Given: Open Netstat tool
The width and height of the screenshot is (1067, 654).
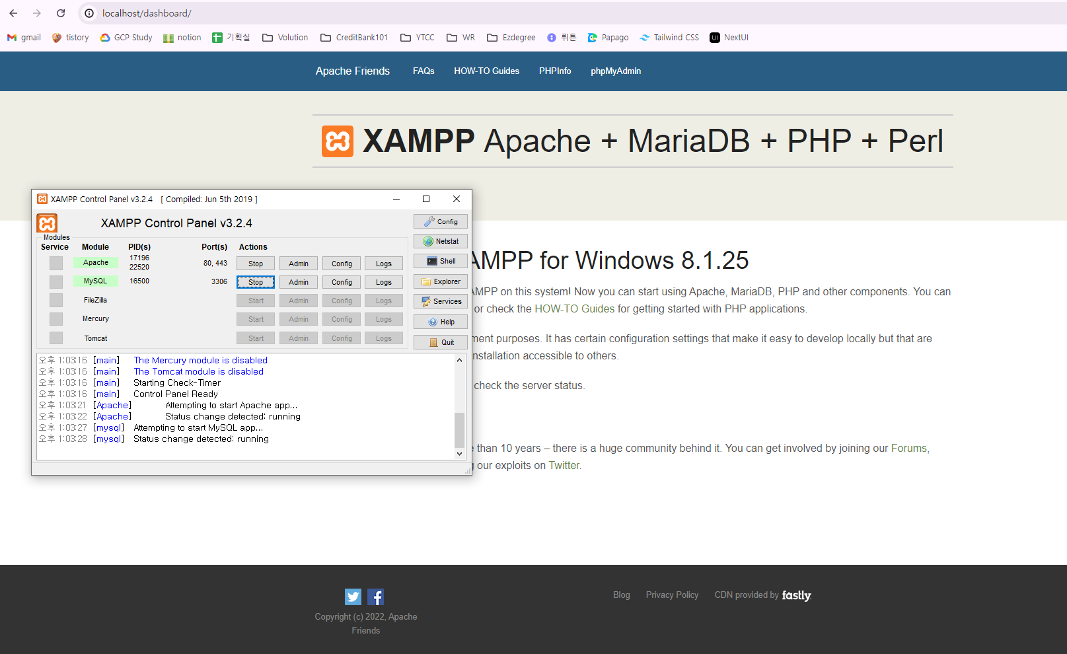Looking at the screenshot, I should click(441, 241).
